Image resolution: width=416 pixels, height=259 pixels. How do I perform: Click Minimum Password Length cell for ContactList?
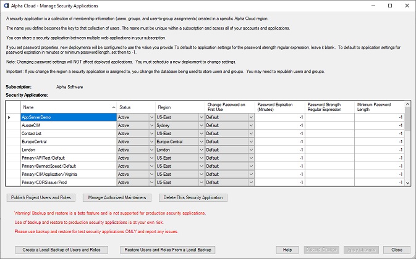380,134
